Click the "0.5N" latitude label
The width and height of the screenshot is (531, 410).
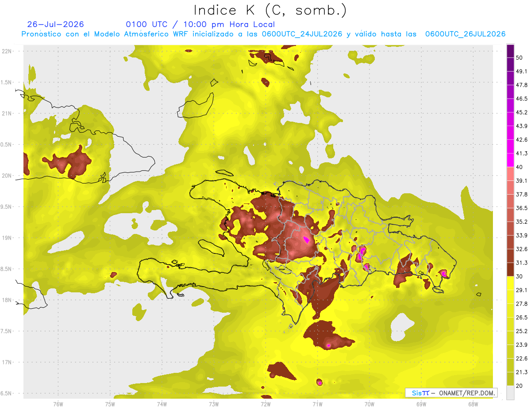click(x=7, y=145)
